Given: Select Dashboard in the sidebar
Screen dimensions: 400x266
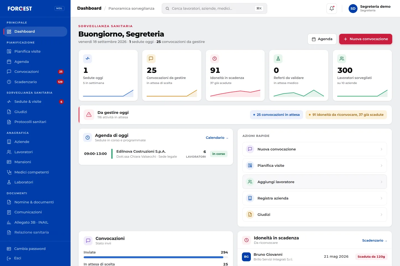Looking at the screenshot, I should (35, 32).
